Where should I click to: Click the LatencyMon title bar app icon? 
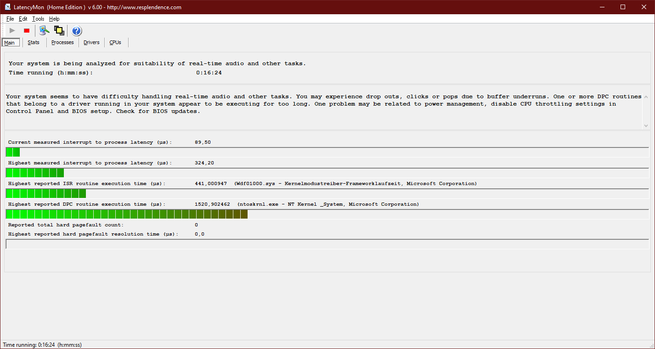click(7, 7)
